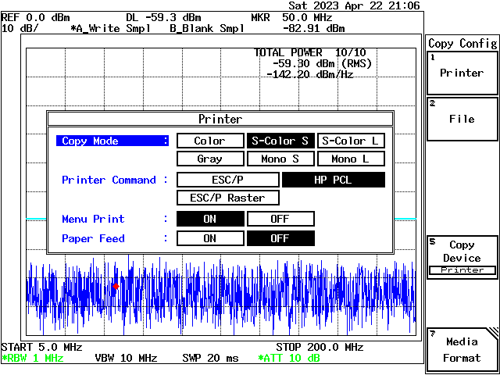The width and height of the screenshot is (500, 375).
Task: Set Paper Feed to OFF
Action: coord(280,238)
